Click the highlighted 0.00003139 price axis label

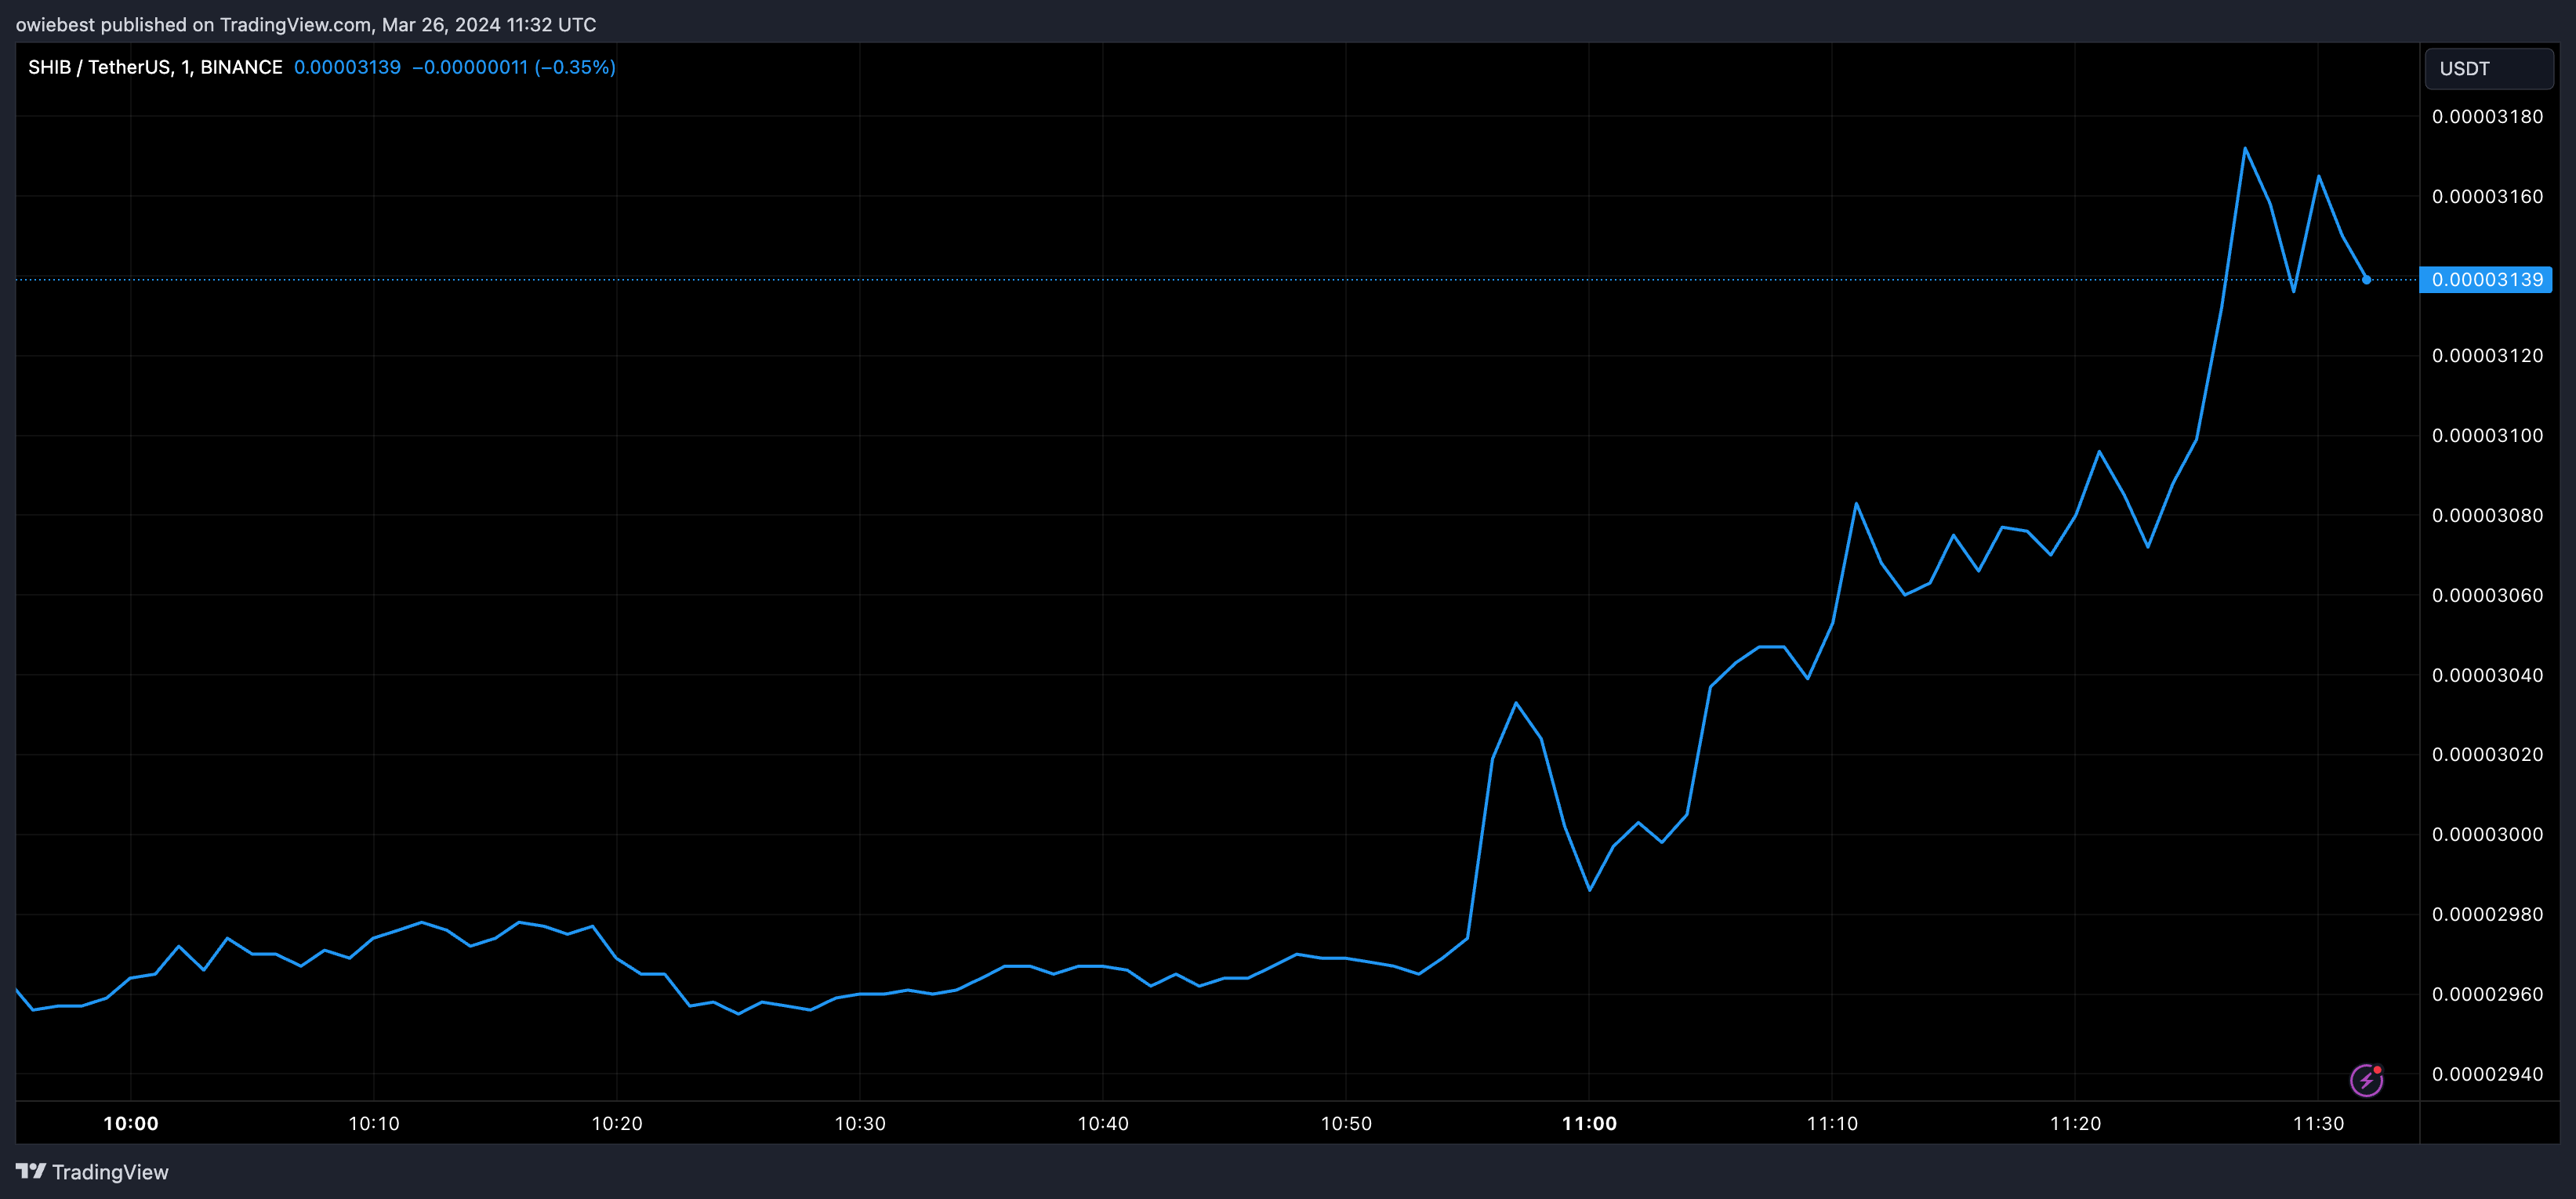[2486, 280]
